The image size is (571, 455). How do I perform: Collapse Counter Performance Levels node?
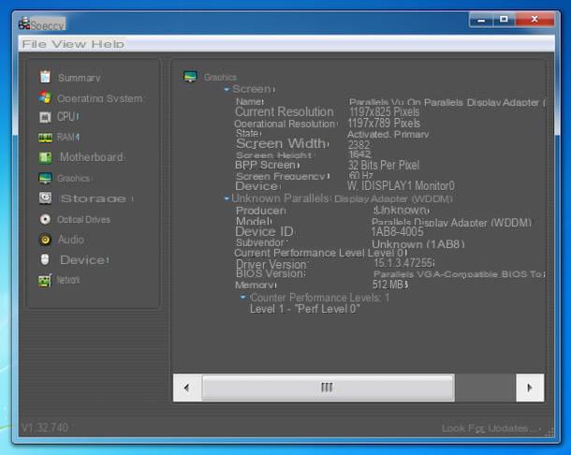click(242, 298)
